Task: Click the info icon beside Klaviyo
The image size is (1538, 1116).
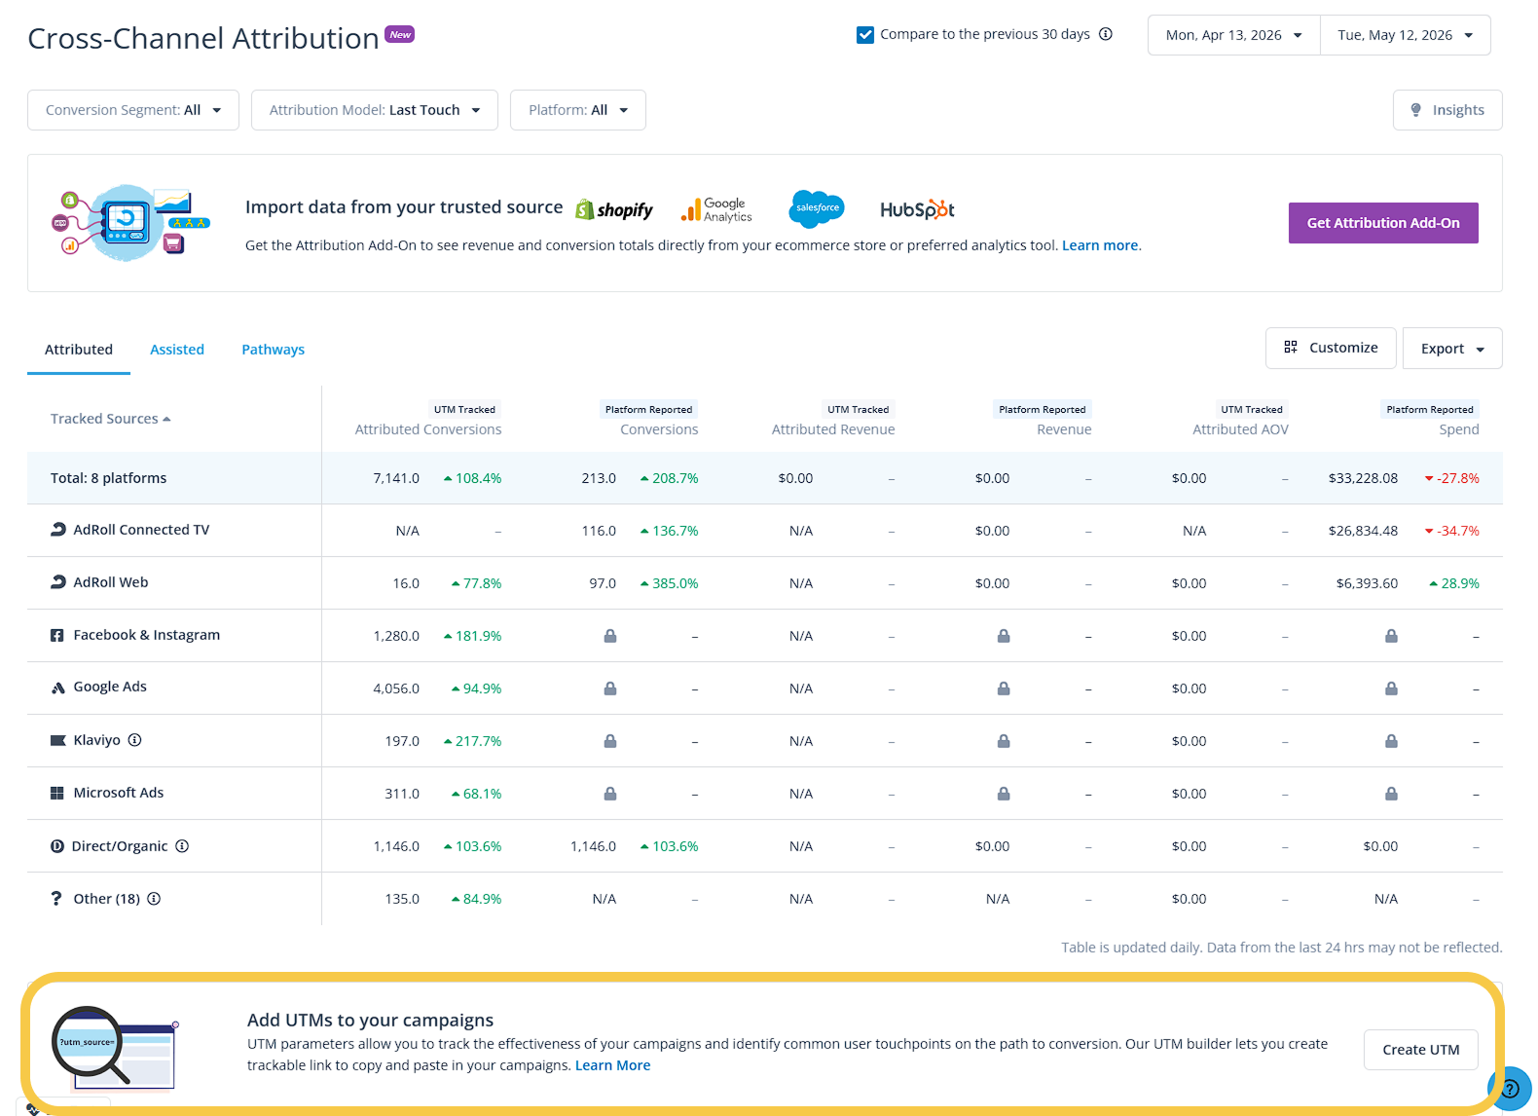Action: click(x=135, y=740)
